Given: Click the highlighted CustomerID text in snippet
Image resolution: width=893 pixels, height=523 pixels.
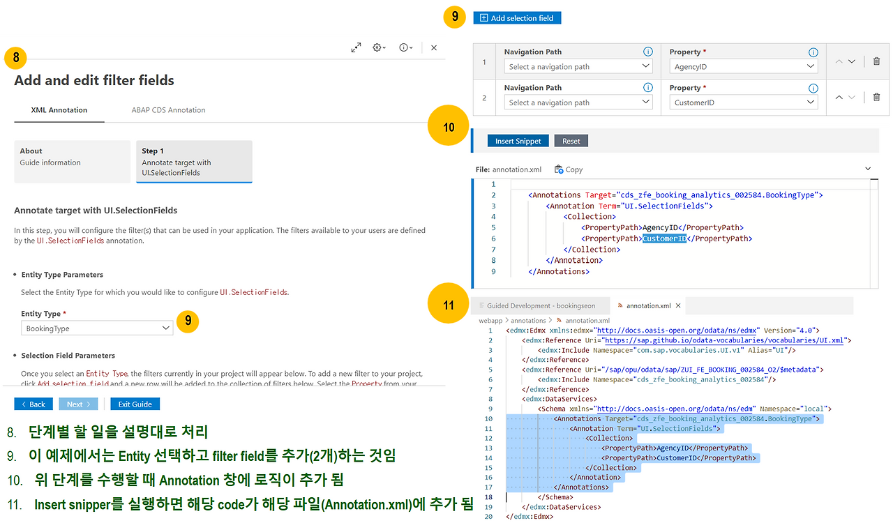Looking at the screenshot, I should point(665,238).
